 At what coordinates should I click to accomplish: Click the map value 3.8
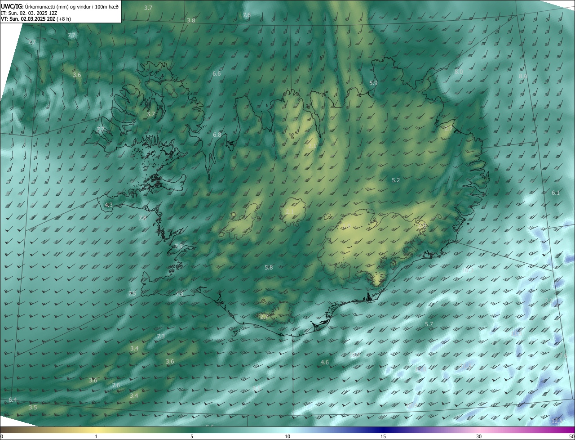tap(191, 20)
